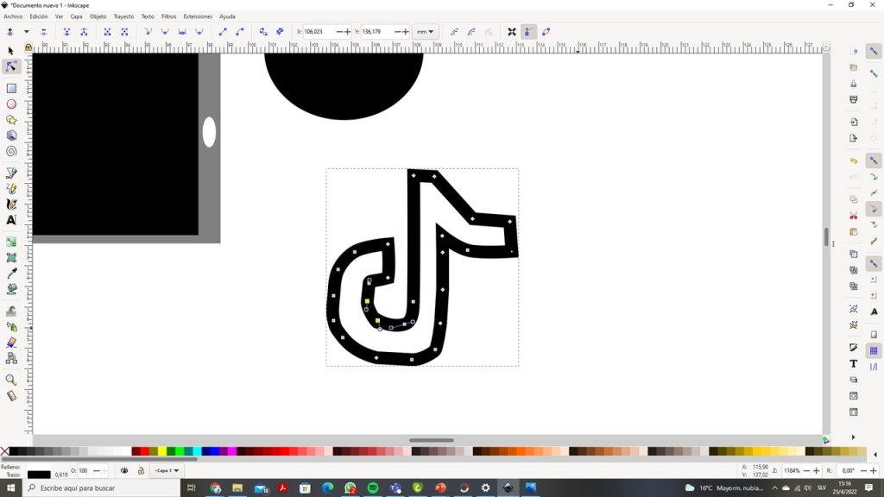Image resolution: width=884 pixels, height=497 pixels.
Task: Click the Windows search box
Action: coord(102,488)
